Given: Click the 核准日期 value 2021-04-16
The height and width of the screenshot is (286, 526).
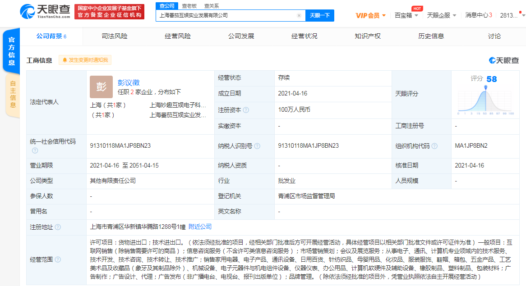Looking at the screenshot, I should [x=469, y=165].
